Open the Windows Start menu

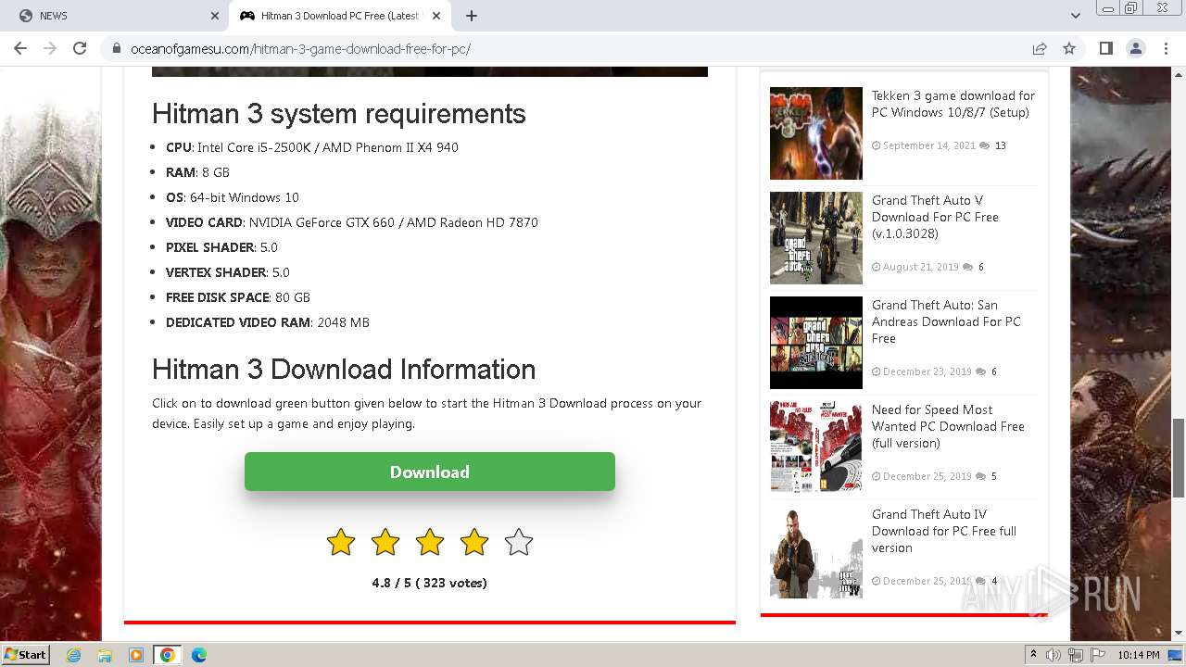pyautogui.click(x=25, y=654)
